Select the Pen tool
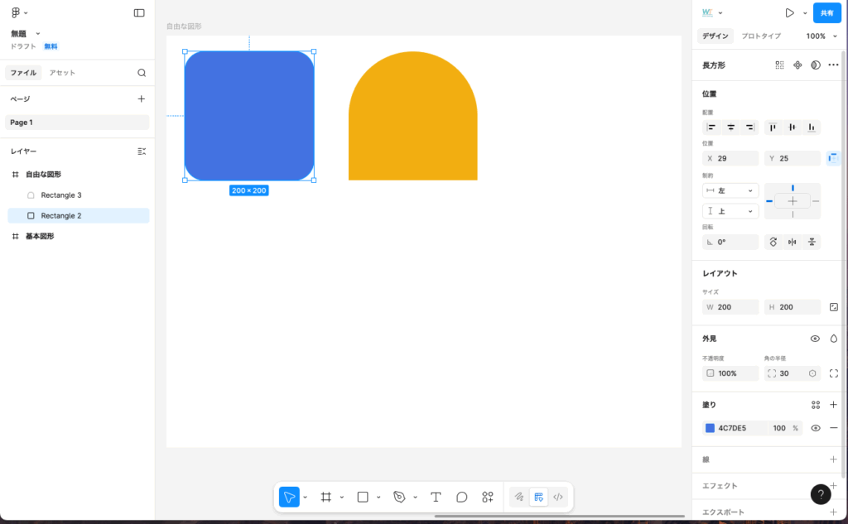Viewport: 848px width, 524px height. 399,497
